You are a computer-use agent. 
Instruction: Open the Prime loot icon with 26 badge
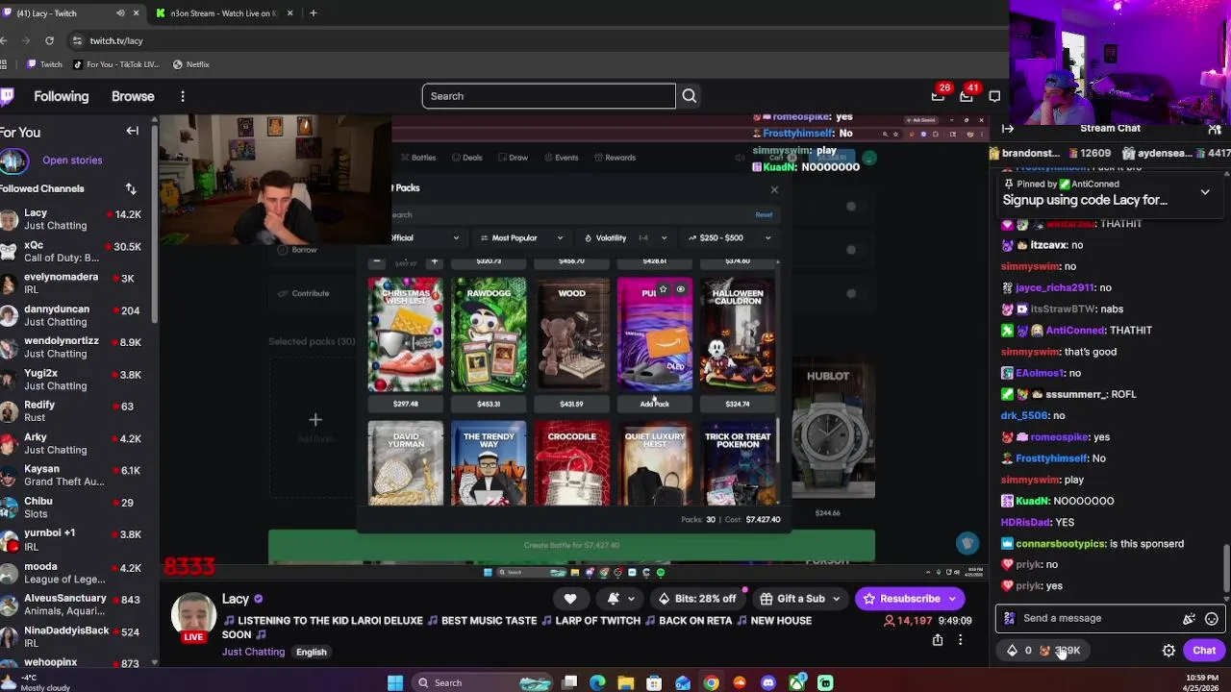pos(938,95)
